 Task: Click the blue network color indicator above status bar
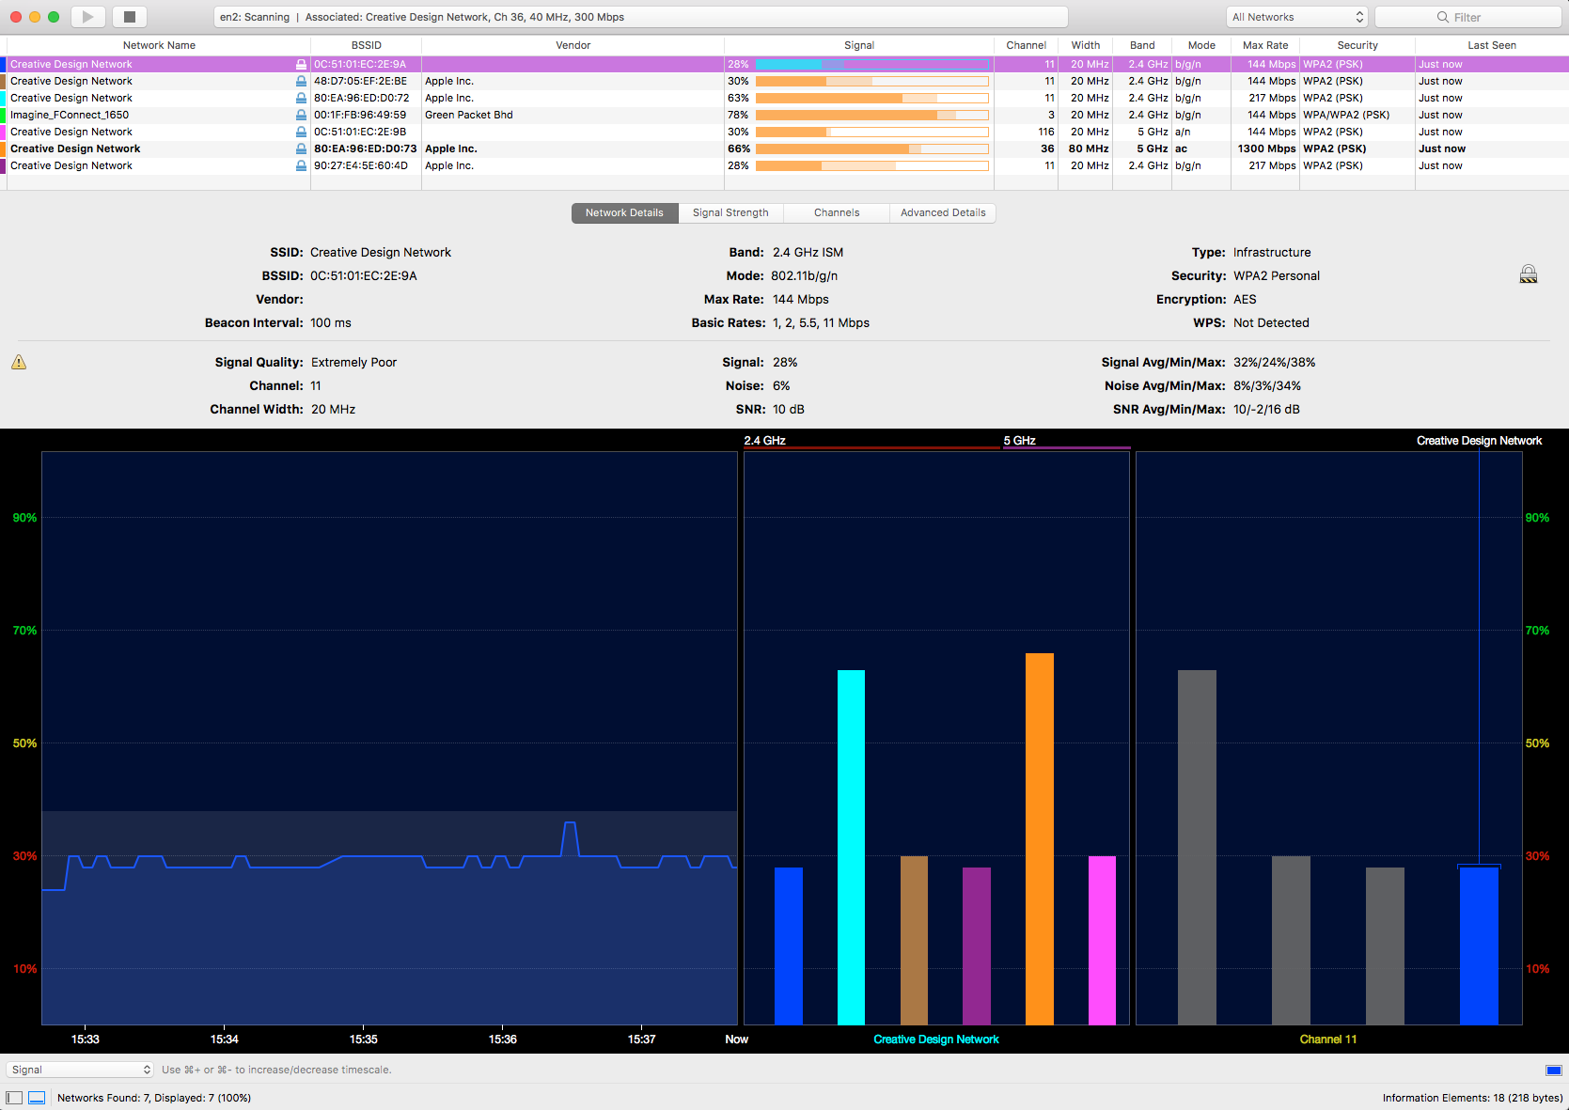(1553, 1071)
